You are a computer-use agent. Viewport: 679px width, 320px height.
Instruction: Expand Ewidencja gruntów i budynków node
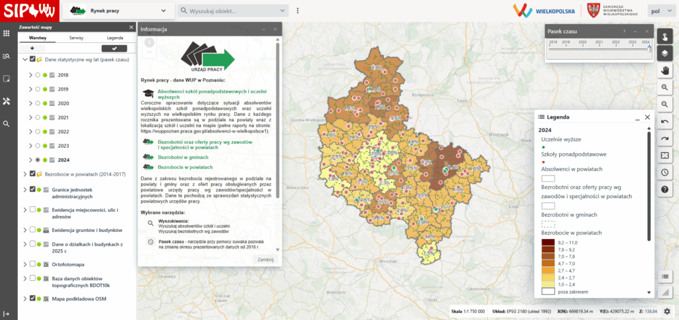(25, 230)
